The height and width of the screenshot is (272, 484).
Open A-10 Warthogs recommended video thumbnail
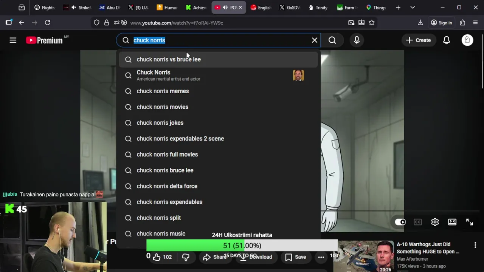(x=363, y=256)
